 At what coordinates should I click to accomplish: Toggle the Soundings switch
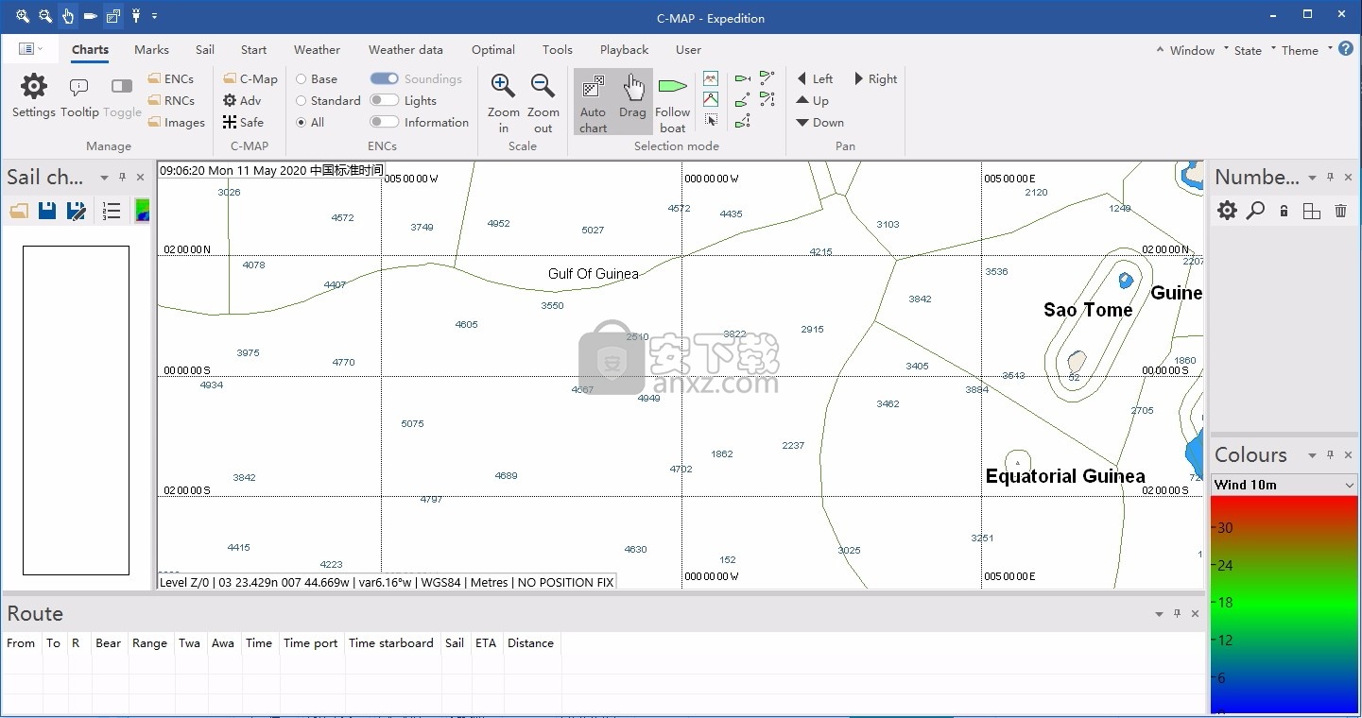pos(384,78)
